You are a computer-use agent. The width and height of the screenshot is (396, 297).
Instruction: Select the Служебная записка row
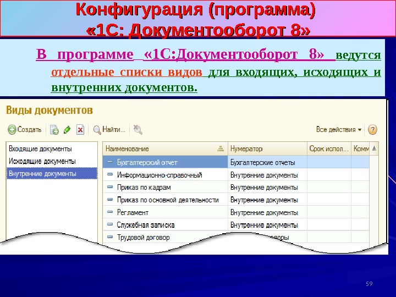pos(236,224)
